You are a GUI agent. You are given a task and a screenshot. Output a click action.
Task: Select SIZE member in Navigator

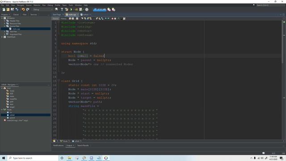point(11,93)
